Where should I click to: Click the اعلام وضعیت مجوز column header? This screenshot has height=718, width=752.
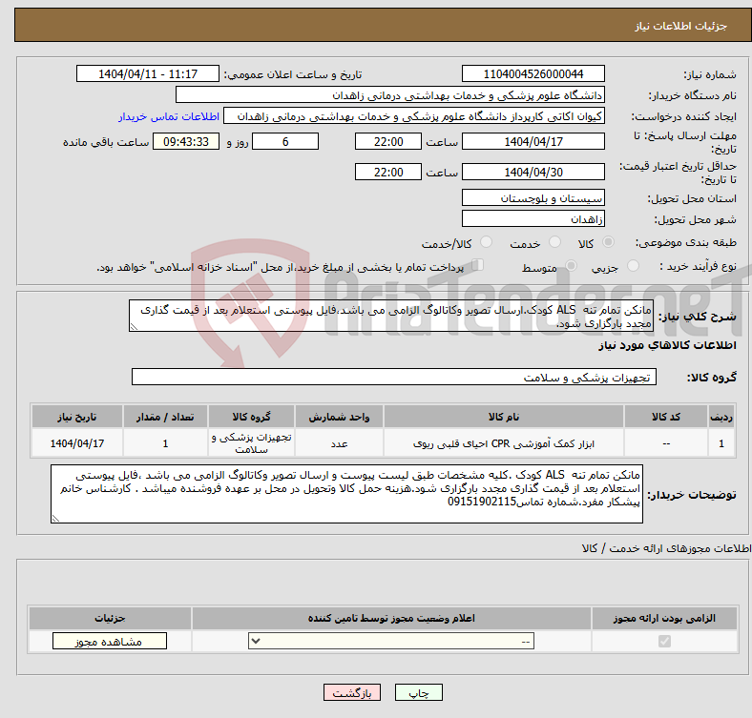[391, 618]
